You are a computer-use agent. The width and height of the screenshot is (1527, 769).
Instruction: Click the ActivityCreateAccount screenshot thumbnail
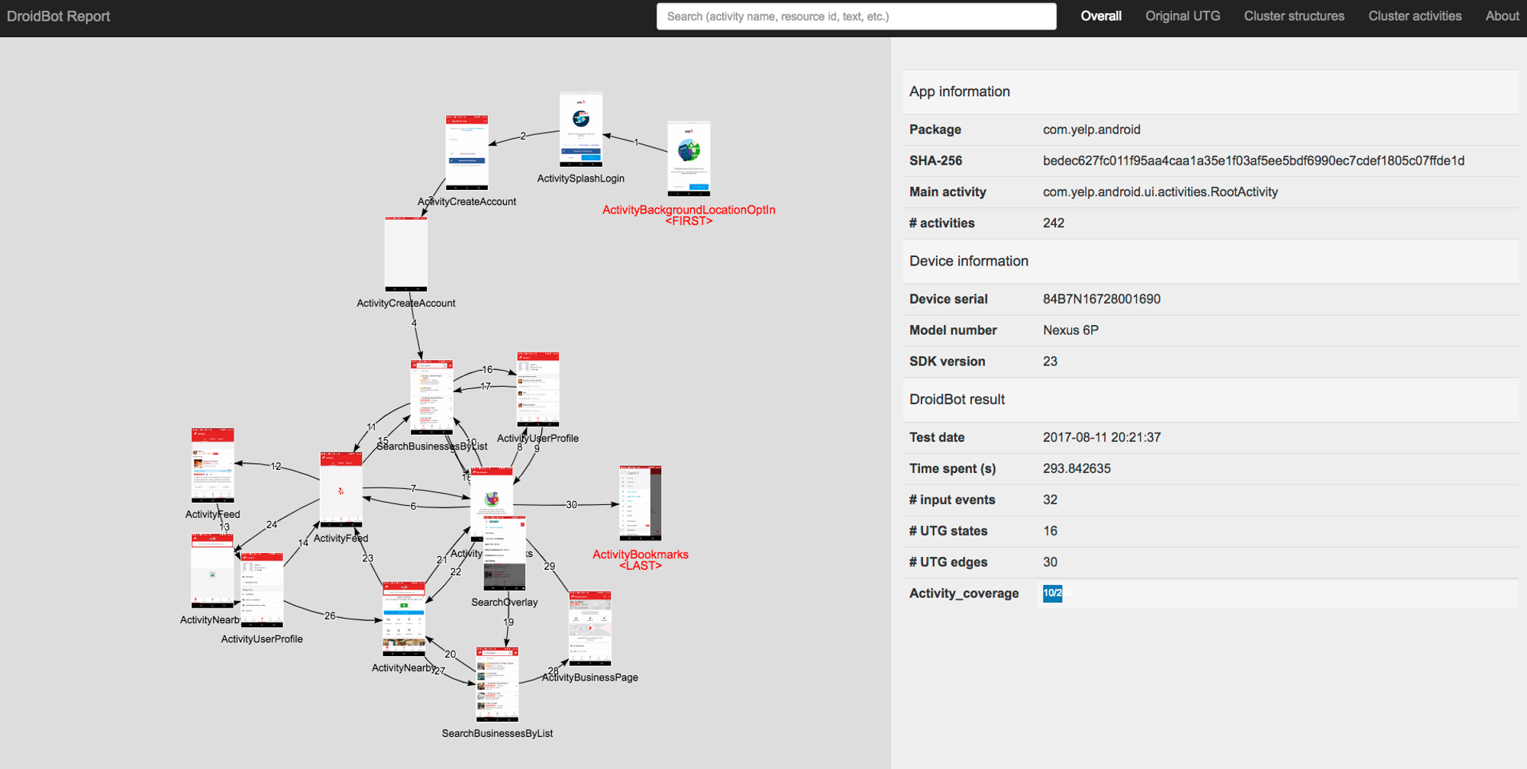467,153
